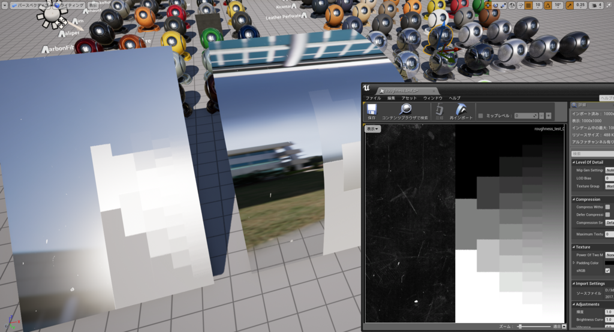Open the アセット menu

[x=409, y=98]
